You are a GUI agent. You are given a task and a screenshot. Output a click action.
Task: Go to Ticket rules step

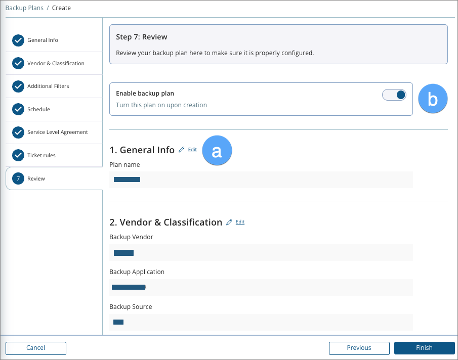coord(41,155)
